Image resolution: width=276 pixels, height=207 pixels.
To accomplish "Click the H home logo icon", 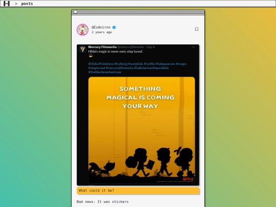I will [7, 4].
